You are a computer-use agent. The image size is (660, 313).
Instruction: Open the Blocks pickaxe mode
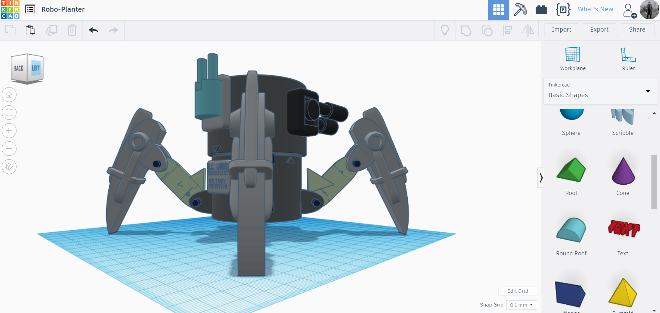tap(520, 10)
